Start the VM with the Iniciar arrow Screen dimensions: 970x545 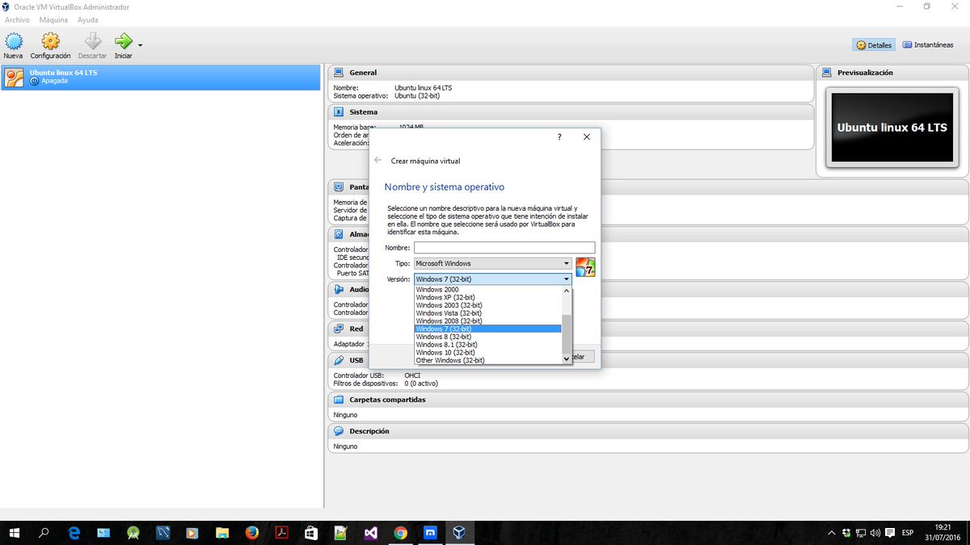point(123,45)
